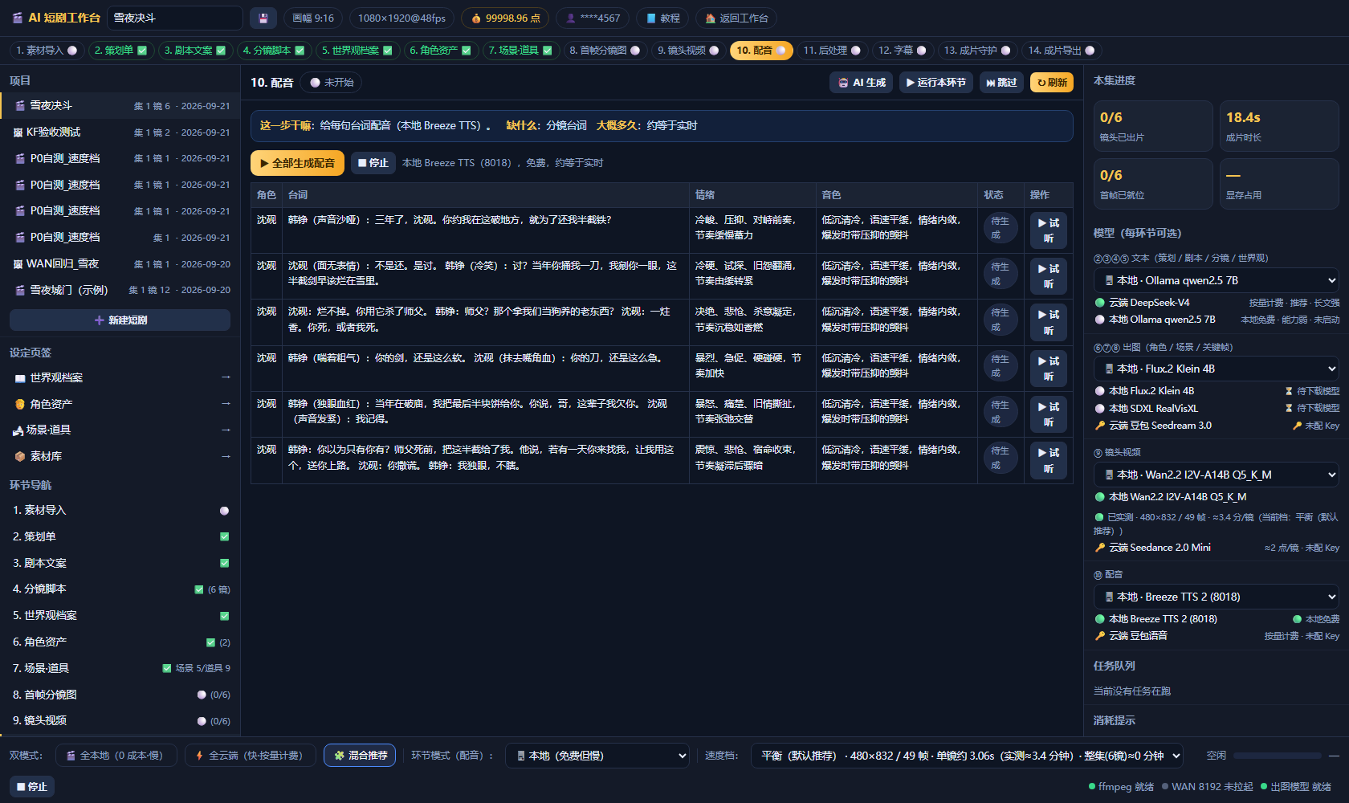Click 新建短剧 button

(120, 320)
